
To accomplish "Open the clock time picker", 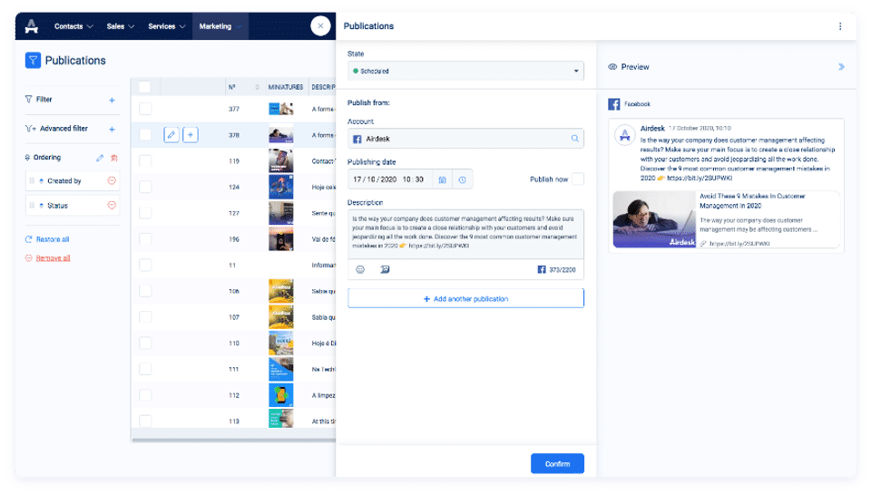I will (462, 179).
